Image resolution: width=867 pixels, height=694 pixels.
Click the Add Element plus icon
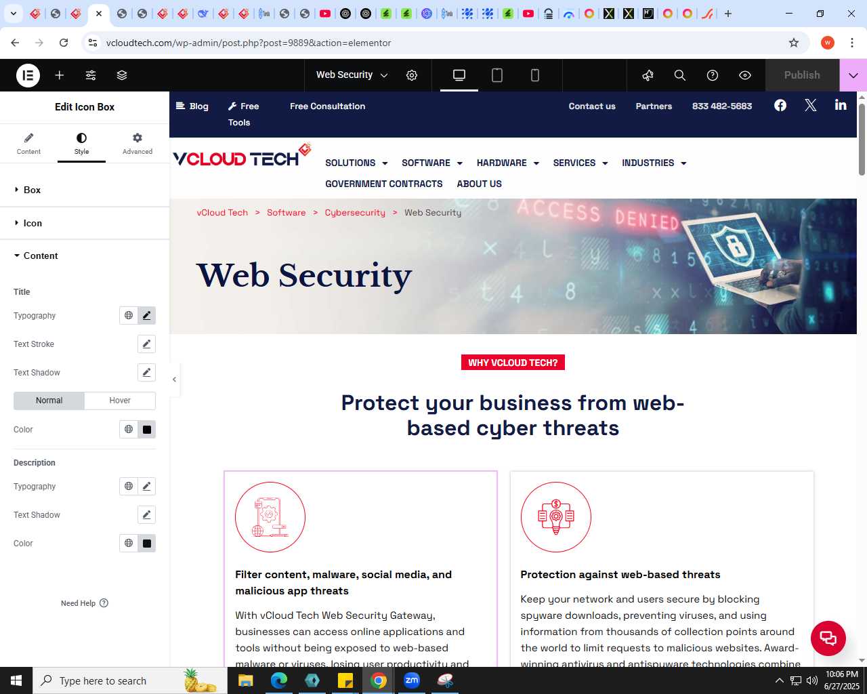click(60, 75)
